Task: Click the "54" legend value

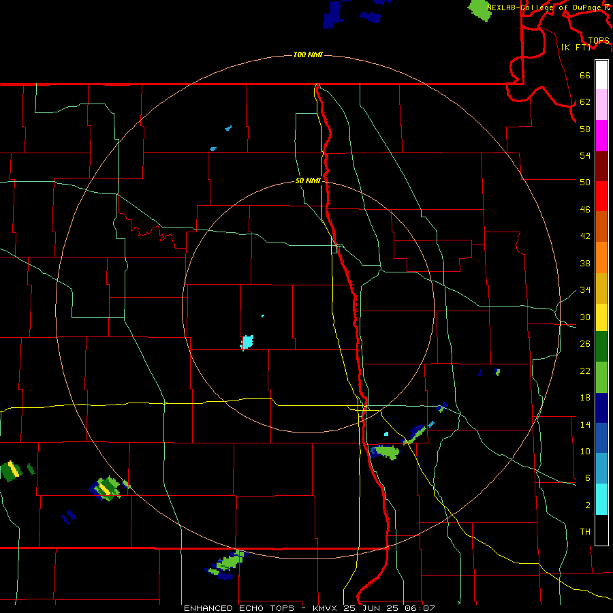Action: point(585,155)
